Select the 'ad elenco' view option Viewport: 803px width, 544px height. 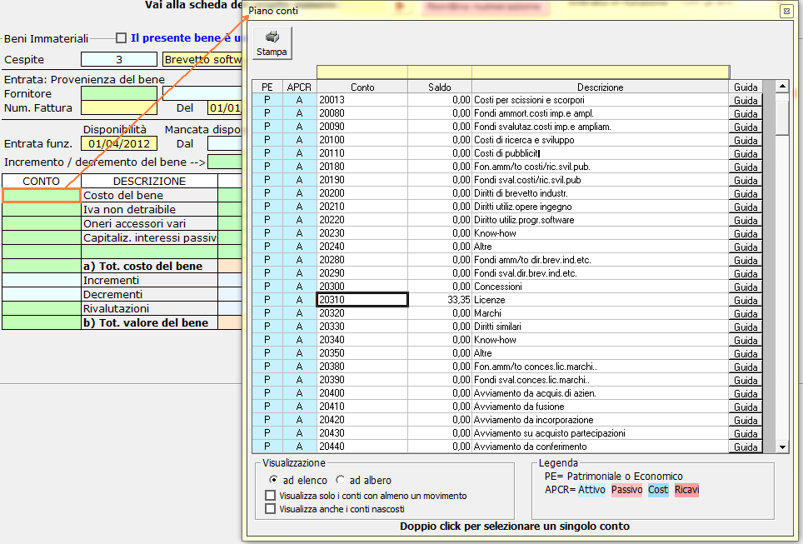pos(273,480)
